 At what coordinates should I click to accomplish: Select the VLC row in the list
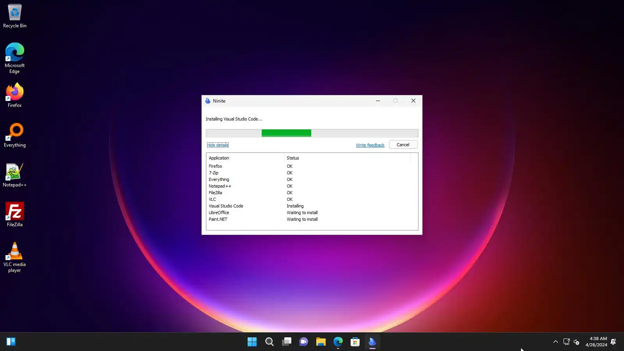coord(312,199)
